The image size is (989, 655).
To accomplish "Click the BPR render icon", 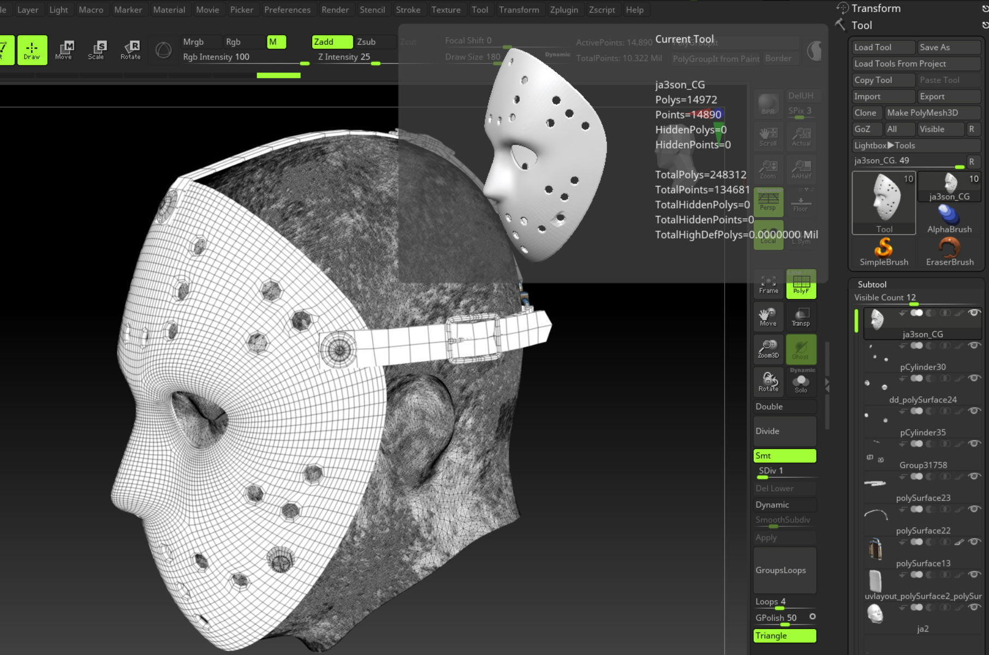I will (768, 104).
